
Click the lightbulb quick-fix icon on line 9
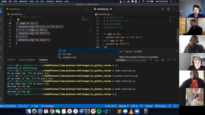(18, 20)
